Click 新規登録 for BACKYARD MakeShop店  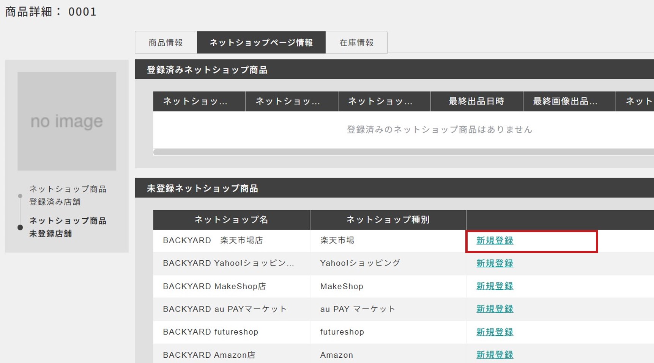tap(495, 286)
